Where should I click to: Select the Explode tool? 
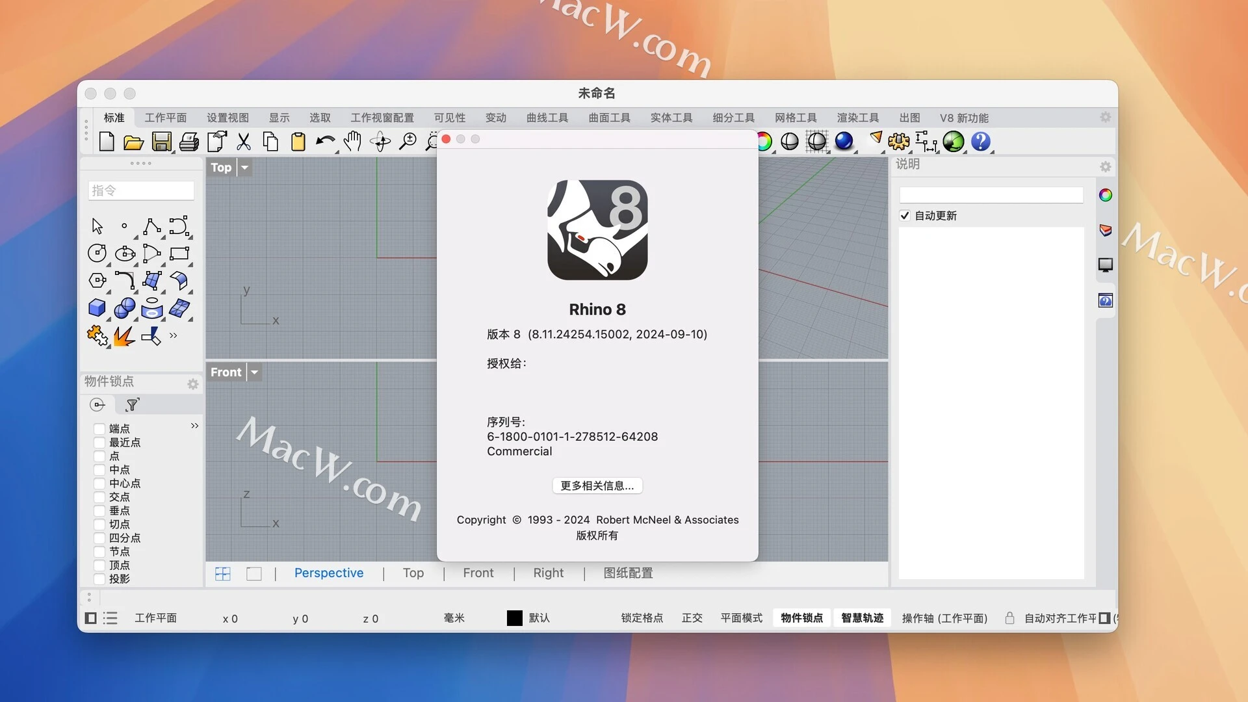pyautogui.click(x=124, y=336)
